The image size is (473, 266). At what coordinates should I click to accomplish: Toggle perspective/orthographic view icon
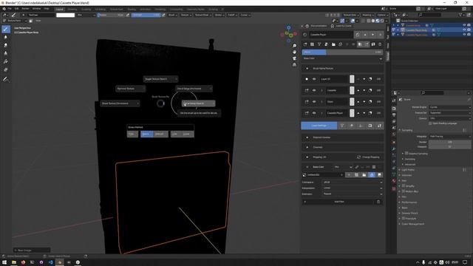(294, 65)
